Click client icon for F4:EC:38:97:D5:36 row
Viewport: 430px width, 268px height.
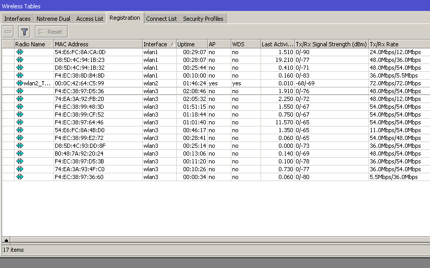(20, 91)
